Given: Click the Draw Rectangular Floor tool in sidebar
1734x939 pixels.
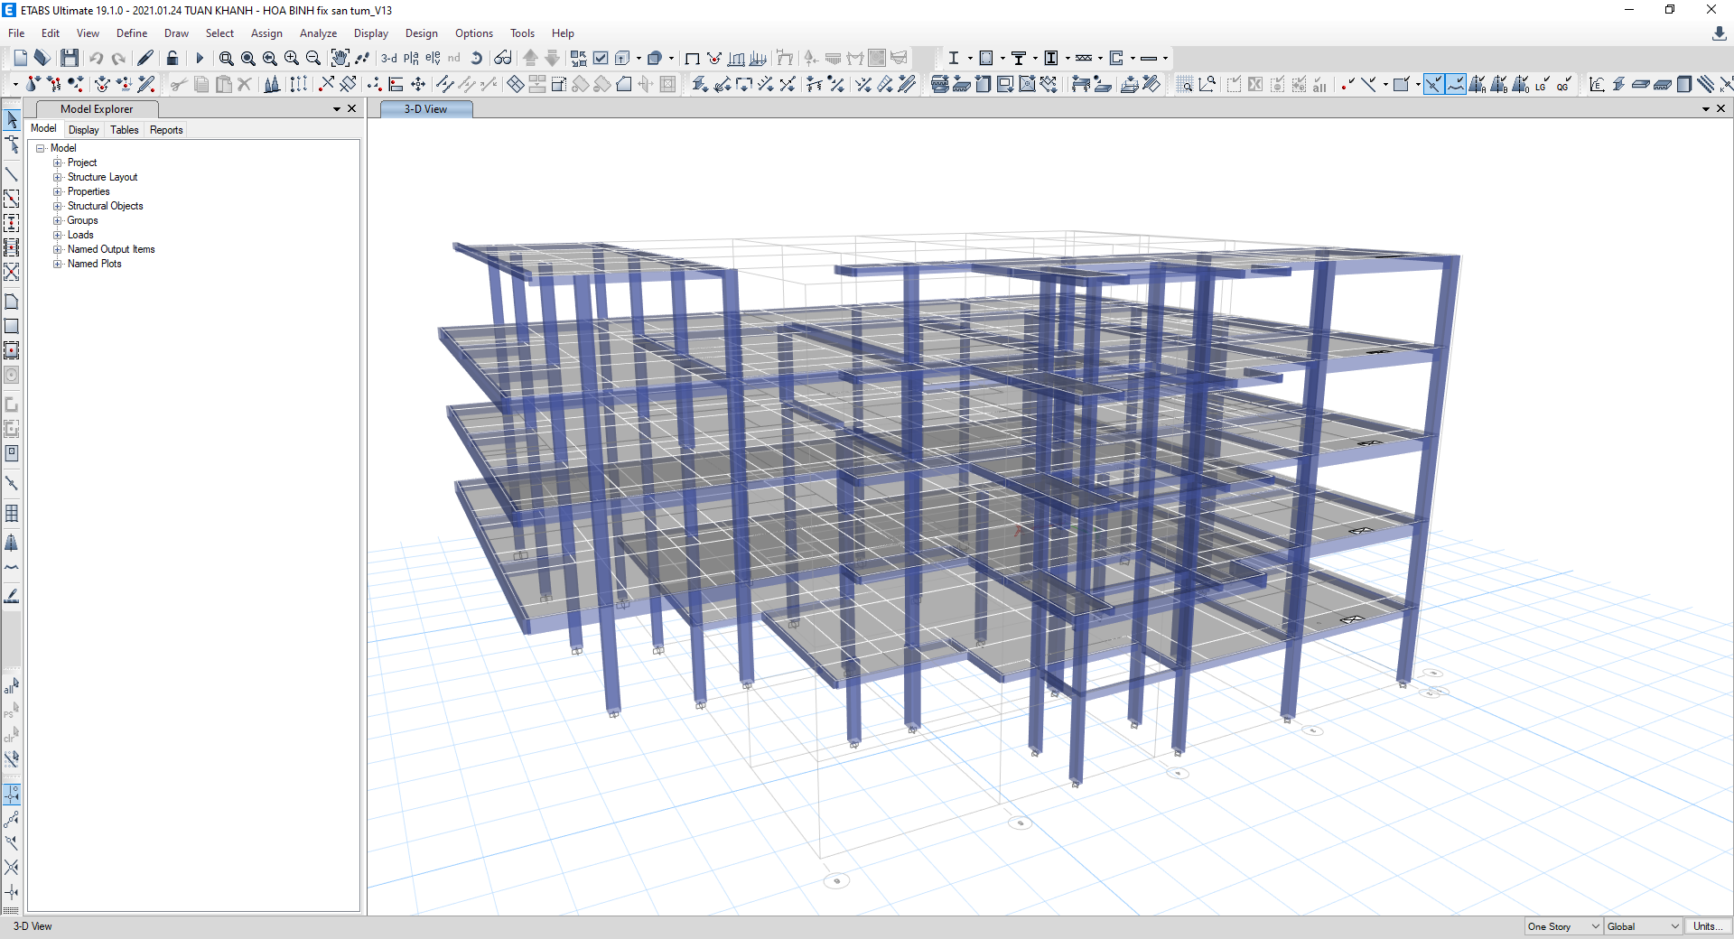Looking at the screenshot, I should click(x=12, y=326).
